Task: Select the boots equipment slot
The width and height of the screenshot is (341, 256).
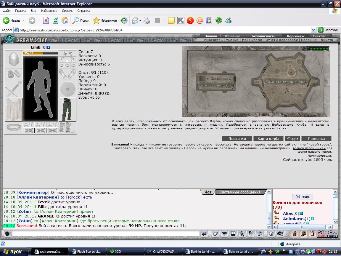Action: click(67, 128)
